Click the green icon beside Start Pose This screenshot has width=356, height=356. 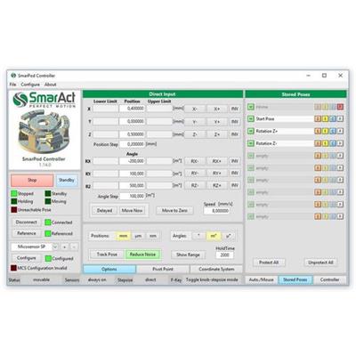click(251, 119)
